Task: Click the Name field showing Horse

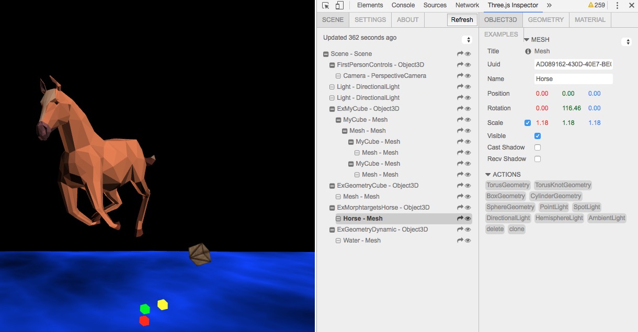Action: [573, 78]
